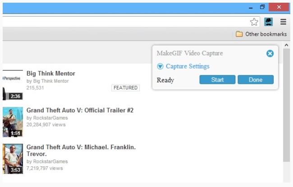Image resolution: width=293 pixels, height=187 pixels.
Task: Open the Capture Settings link text
Action: 188,66
